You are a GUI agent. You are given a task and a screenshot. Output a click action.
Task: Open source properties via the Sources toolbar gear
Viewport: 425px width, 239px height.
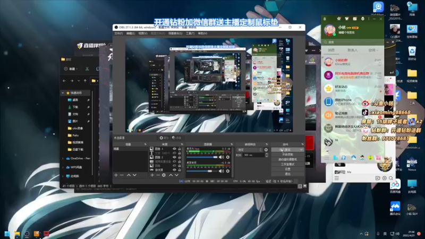click(x=164, y=175)
